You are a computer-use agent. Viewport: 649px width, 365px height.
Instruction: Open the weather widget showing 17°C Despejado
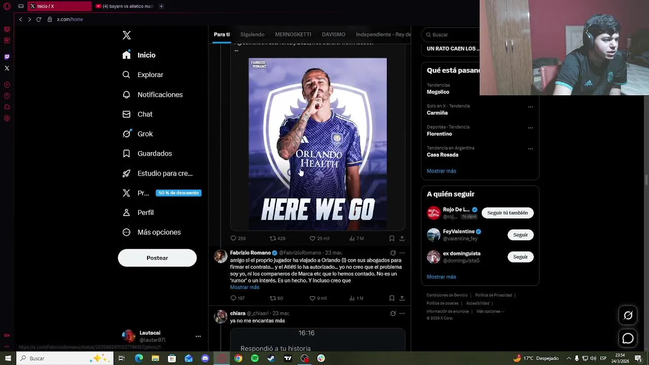click(x=536, y=358)
